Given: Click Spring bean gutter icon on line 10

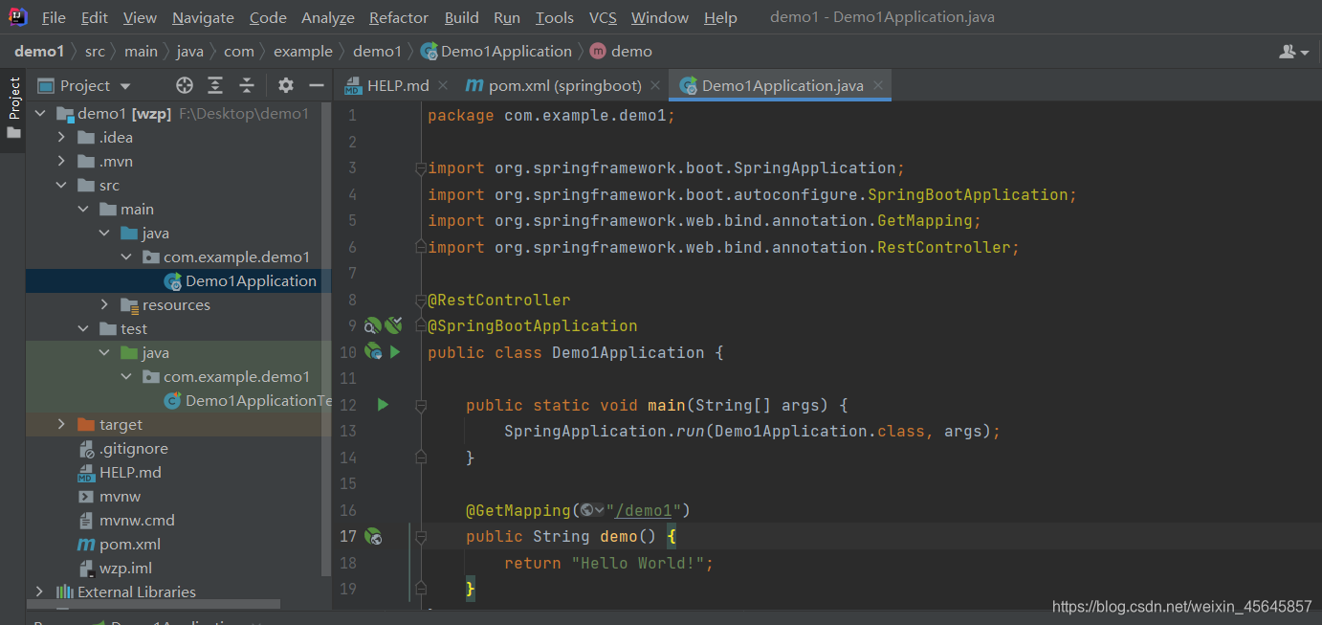Looking at the screenshot, I should pyautogui.click(x=374, y=352).
